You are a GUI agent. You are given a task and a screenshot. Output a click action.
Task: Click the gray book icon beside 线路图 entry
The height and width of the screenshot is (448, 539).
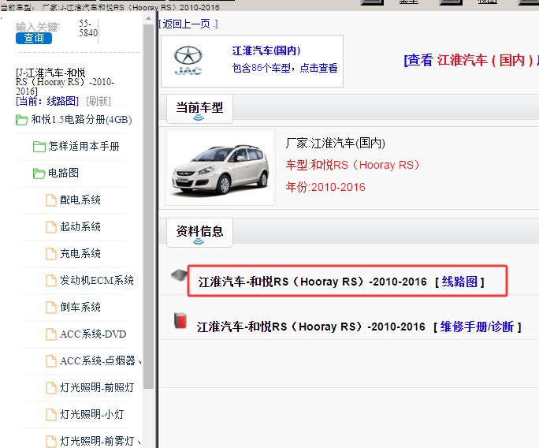[x=179, y=275]
